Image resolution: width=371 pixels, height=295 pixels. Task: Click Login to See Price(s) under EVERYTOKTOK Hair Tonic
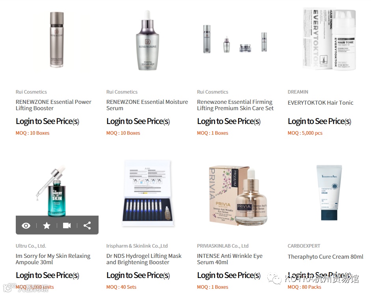click(x=319, y=121)
